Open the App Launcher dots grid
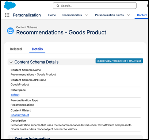This screenshot has height=140, width=149. 7,15
